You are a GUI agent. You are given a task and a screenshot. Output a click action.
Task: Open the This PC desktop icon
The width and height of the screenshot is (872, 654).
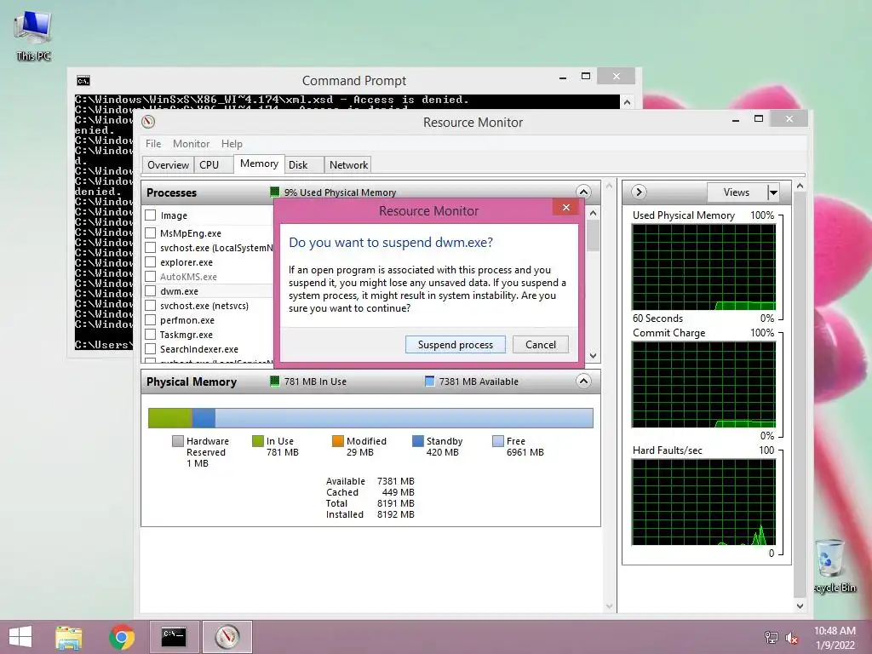[x=33, y=36]
